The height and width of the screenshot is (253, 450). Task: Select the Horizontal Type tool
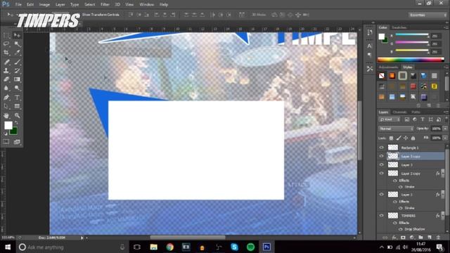pyautogui.click(x=17, y=98)
